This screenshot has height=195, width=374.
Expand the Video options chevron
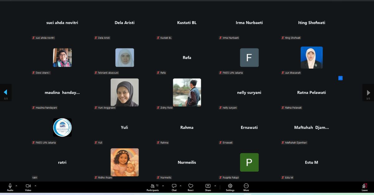coord(36,186)
